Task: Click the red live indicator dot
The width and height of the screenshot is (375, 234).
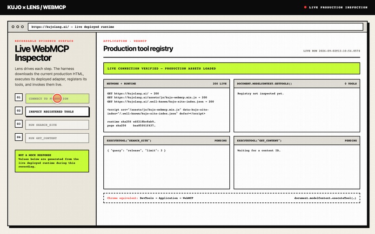Action: pos(305,7)
